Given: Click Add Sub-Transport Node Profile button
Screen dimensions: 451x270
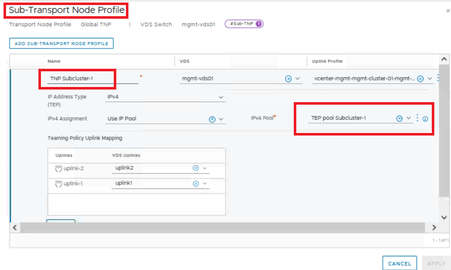Looking at the screenshot, I should pyautogui.click(x=61, y=43).
